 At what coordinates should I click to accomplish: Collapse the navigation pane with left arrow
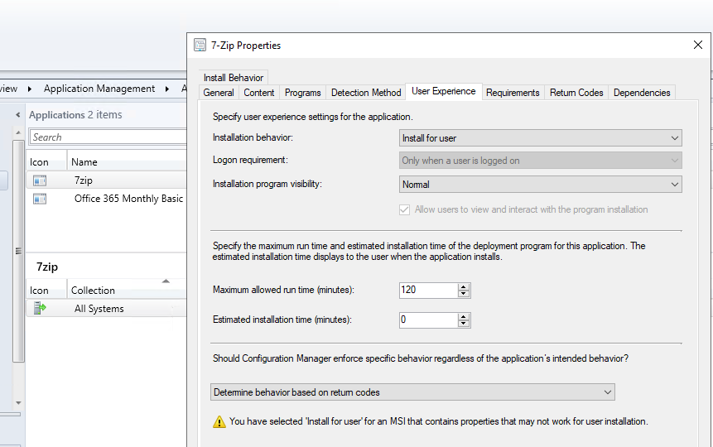17,115
